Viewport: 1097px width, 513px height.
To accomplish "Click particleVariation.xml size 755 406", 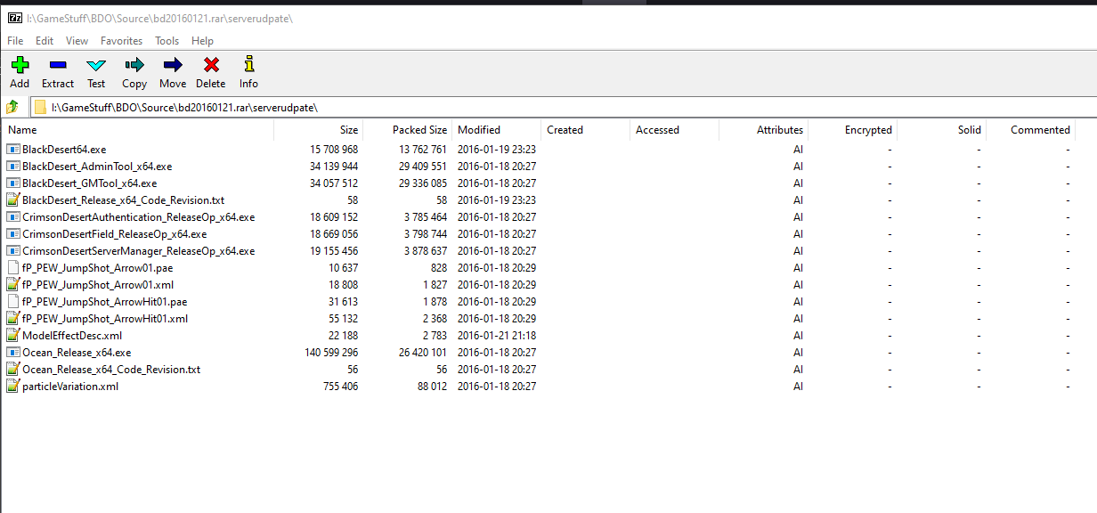I will (x=341, y=387).
